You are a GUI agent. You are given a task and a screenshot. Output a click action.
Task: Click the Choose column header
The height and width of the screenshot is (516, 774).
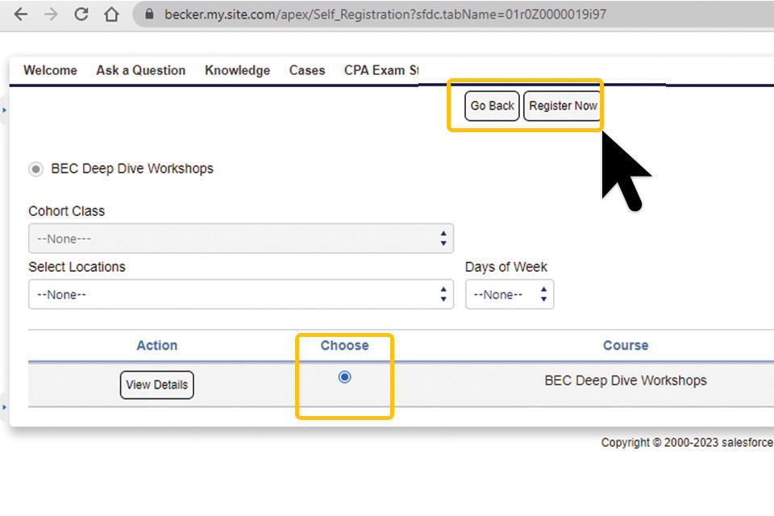pos(344,345)
